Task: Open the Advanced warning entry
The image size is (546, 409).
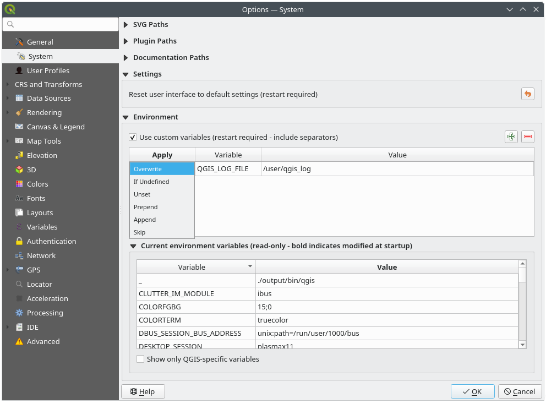Action: [43, 341]
